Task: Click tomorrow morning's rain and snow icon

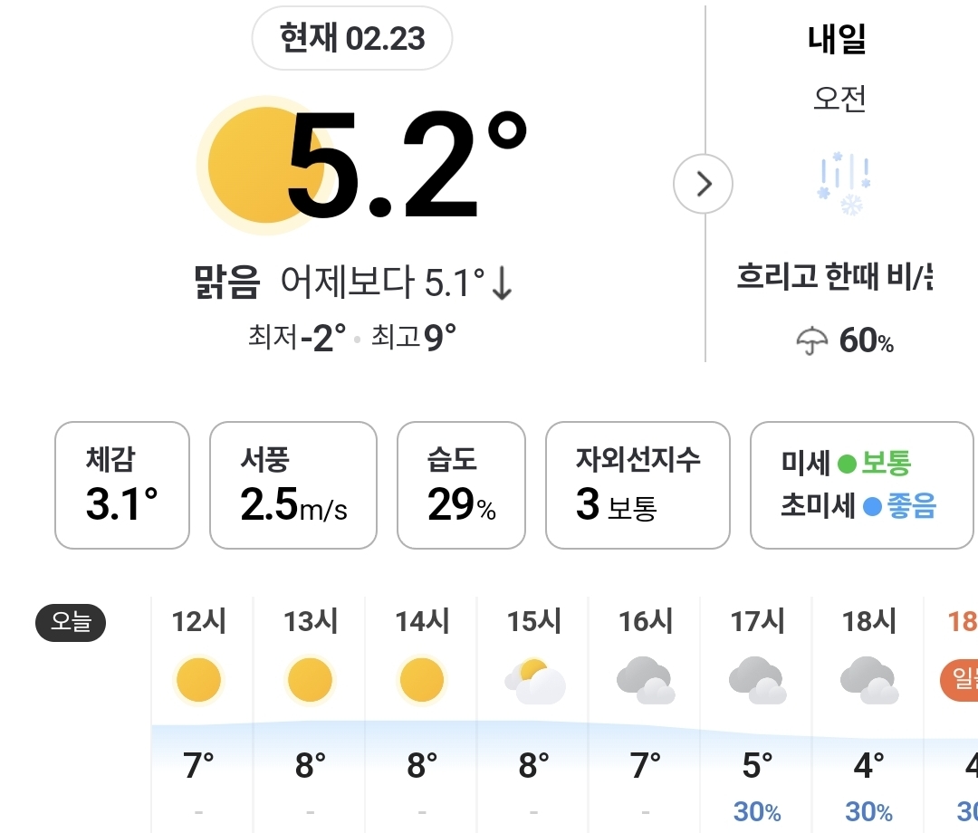Action: tap(843, 185)
